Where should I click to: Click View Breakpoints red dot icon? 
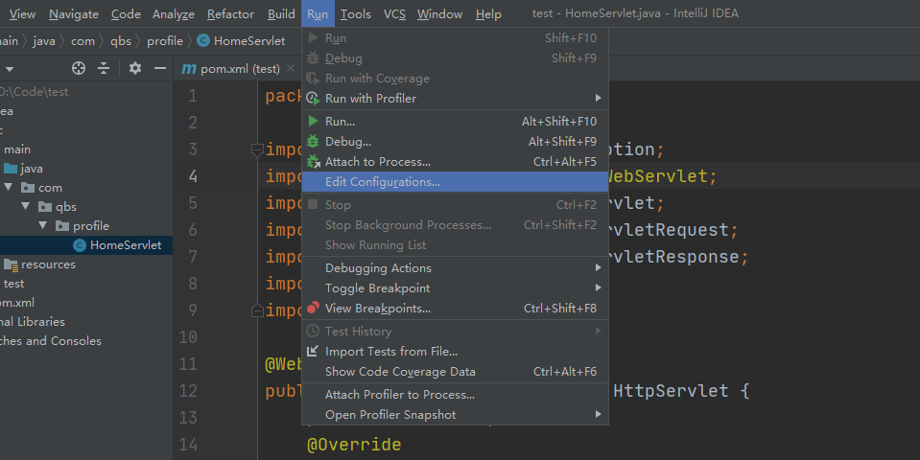(313, 309)
